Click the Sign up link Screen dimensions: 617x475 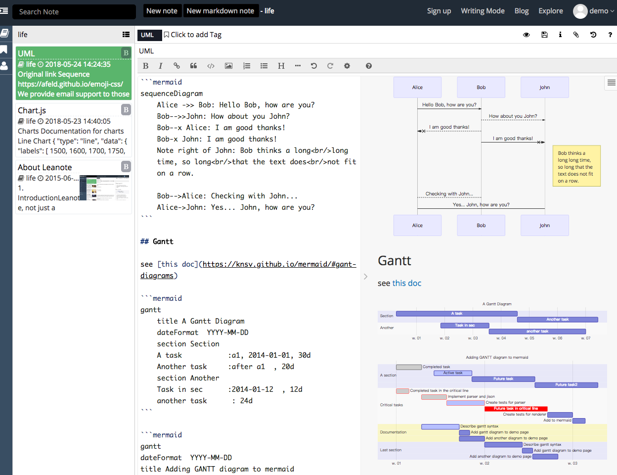point(439,11)
